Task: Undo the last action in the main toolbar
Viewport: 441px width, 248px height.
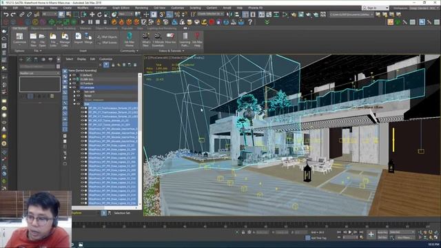Action: click(6, 14)
